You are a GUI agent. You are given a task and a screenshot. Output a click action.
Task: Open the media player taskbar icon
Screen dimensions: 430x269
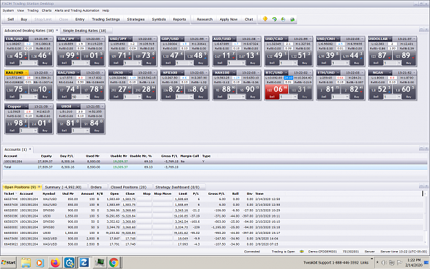click(39, 263)
